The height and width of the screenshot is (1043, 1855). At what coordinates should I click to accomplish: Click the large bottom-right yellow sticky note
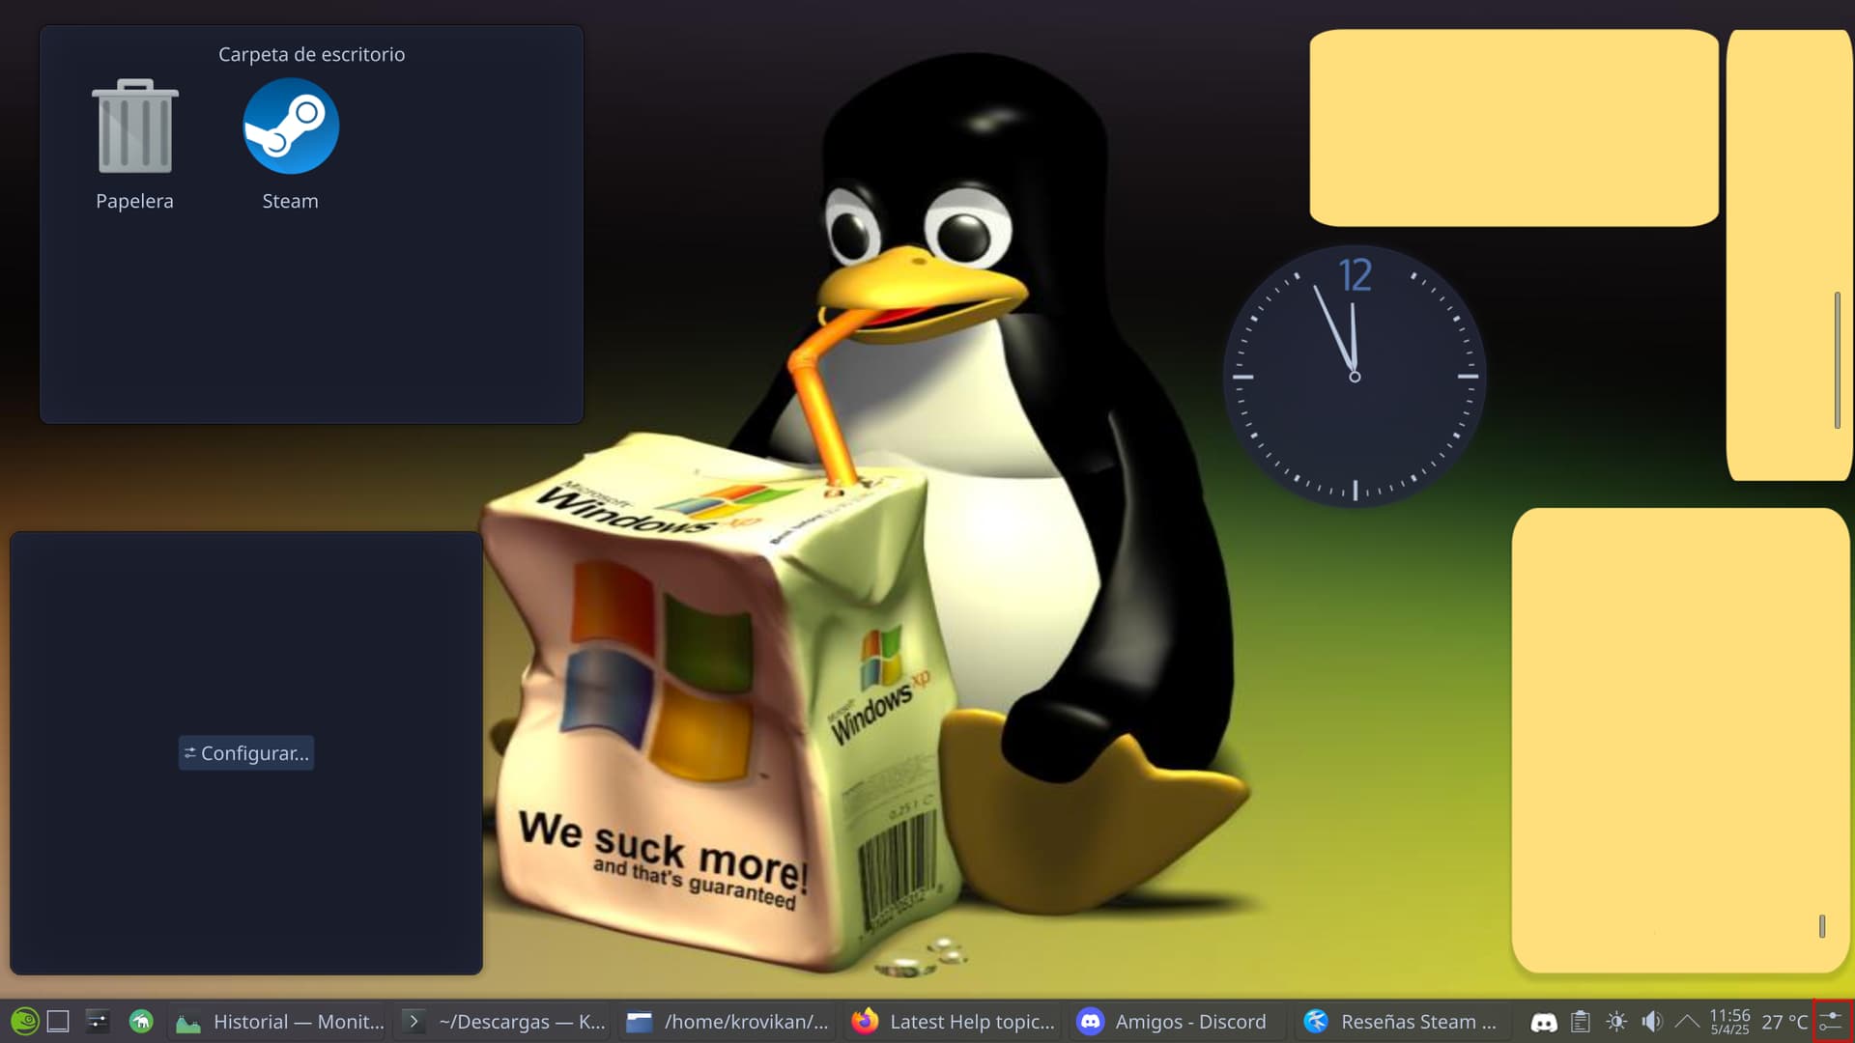pos(1680,740)
